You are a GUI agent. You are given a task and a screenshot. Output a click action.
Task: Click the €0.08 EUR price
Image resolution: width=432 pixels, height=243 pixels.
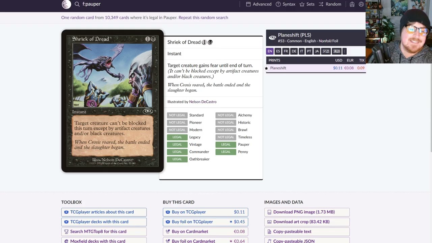(x=349, y=68)
